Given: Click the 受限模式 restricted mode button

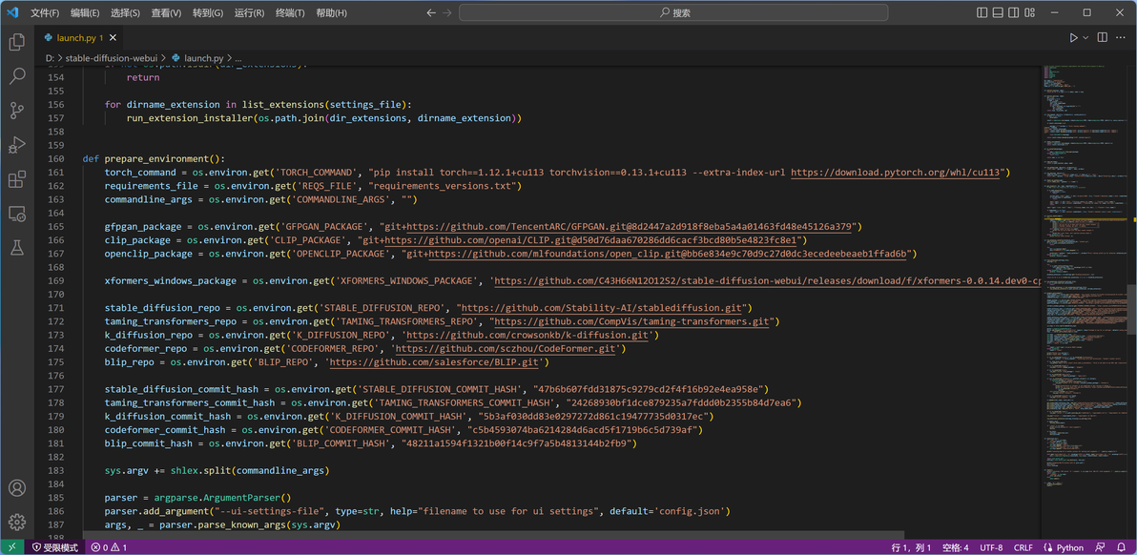Looking at the screenshot, I should click(55, 547).
